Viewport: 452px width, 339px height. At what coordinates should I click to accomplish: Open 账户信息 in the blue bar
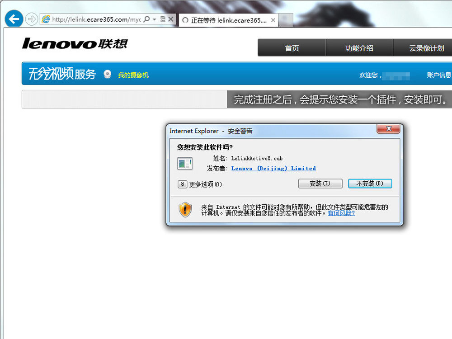(x=439, y=75)
